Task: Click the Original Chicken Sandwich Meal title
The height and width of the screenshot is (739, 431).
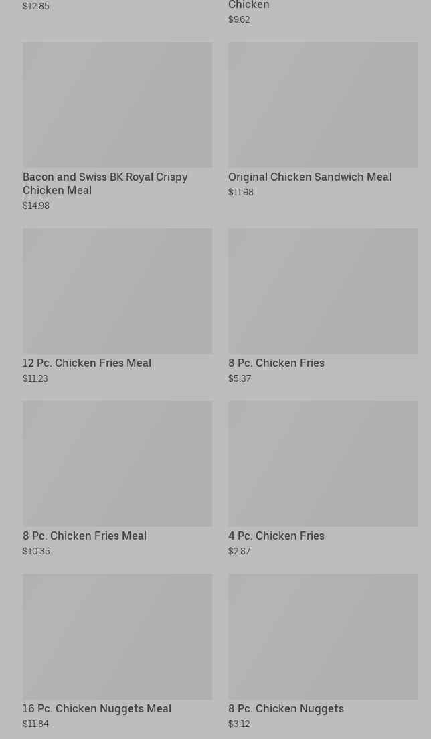Action: point(309,177)
